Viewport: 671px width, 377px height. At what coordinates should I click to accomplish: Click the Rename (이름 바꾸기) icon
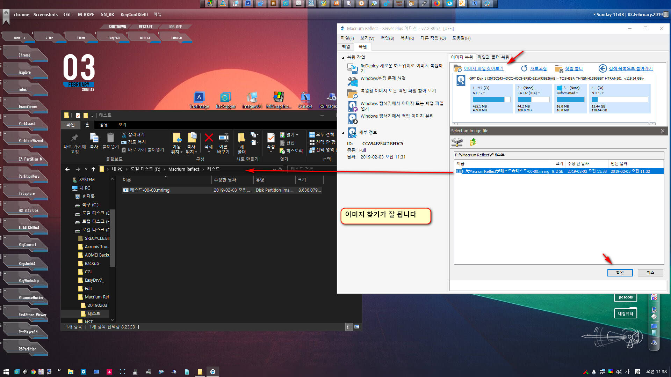223,138
